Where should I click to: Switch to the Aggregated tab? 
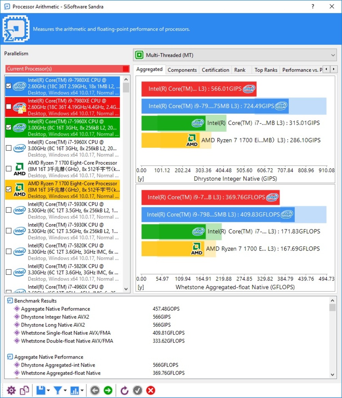(149, 69)
